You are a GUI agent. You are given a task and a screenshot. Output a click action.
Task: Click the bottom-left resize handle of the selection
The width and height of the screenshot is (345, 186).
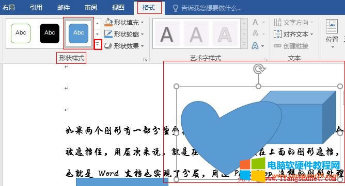pos(176,180)
